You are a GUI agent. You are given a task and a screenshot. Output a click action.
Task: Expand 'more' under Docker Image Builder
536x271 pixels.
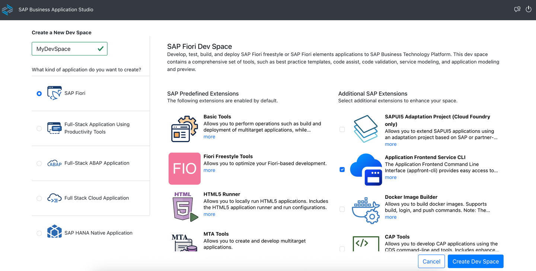tap(390, 217)
